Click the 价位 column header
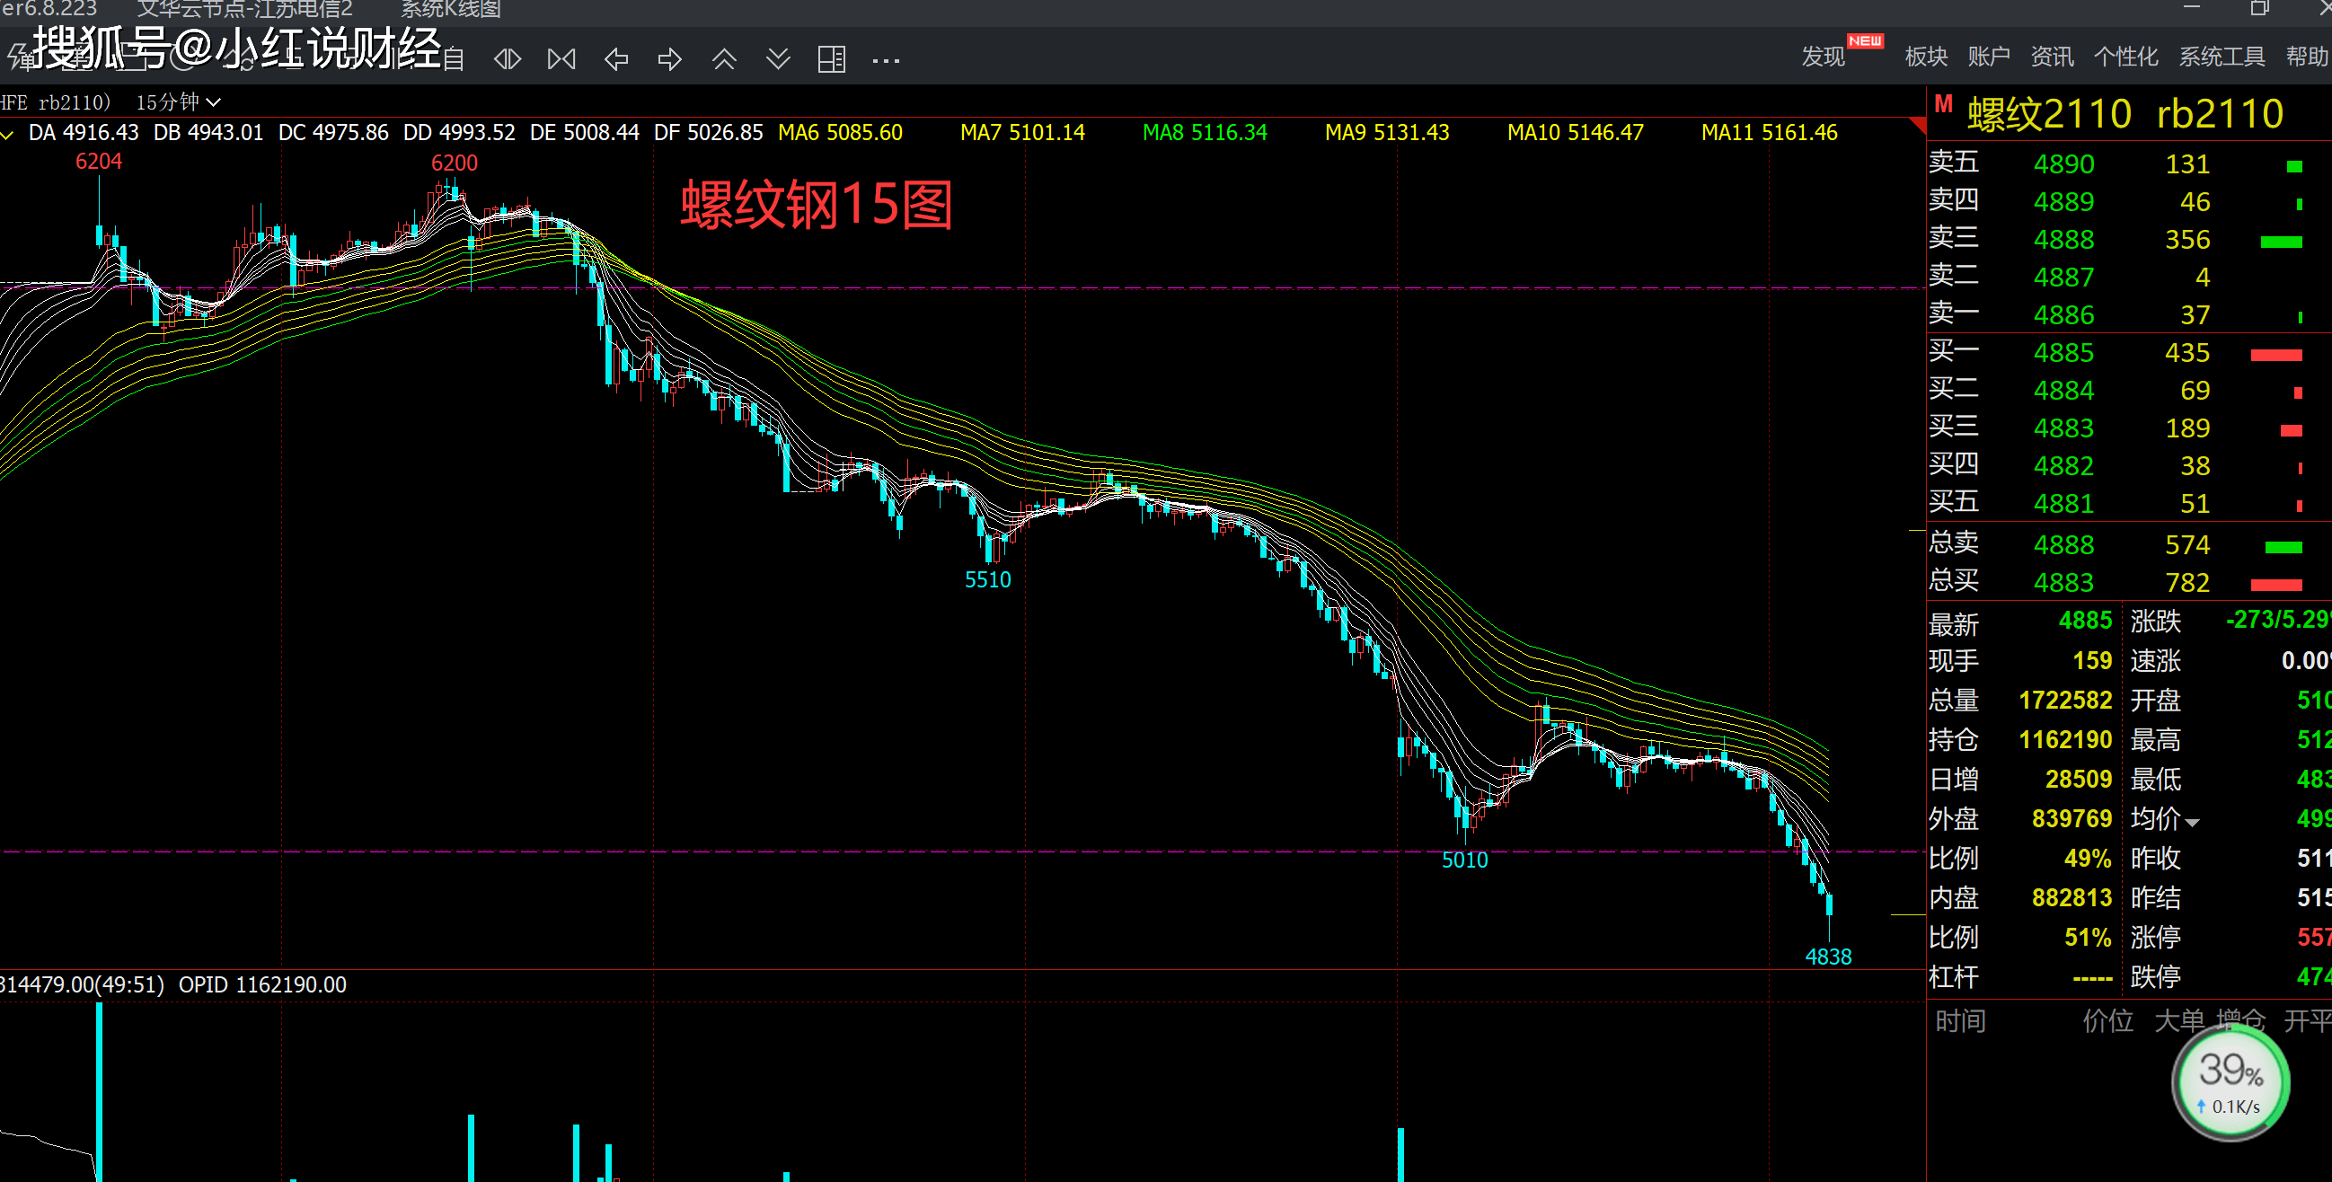The height and width of the screenshot is (1182, 2332). tap(2107, 1021)
